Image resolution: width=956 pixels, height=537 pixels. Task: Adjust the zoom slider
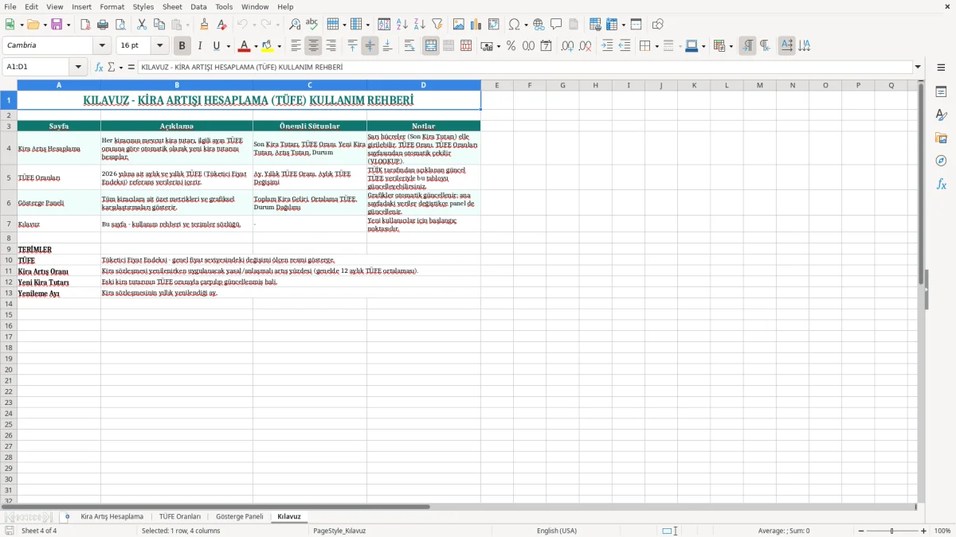891,531
